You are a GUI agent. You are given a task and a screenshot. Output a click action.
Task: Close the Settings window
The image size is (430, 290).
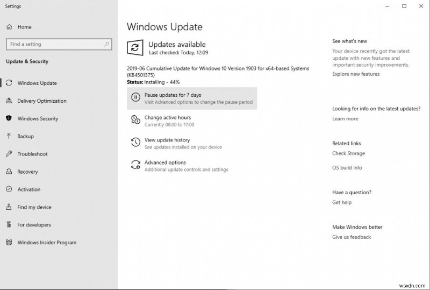[x=421, y=6]
